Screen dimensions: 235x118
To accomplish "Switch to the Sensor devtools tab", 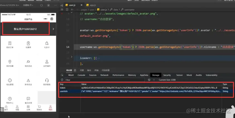I will tap(180, 75).
